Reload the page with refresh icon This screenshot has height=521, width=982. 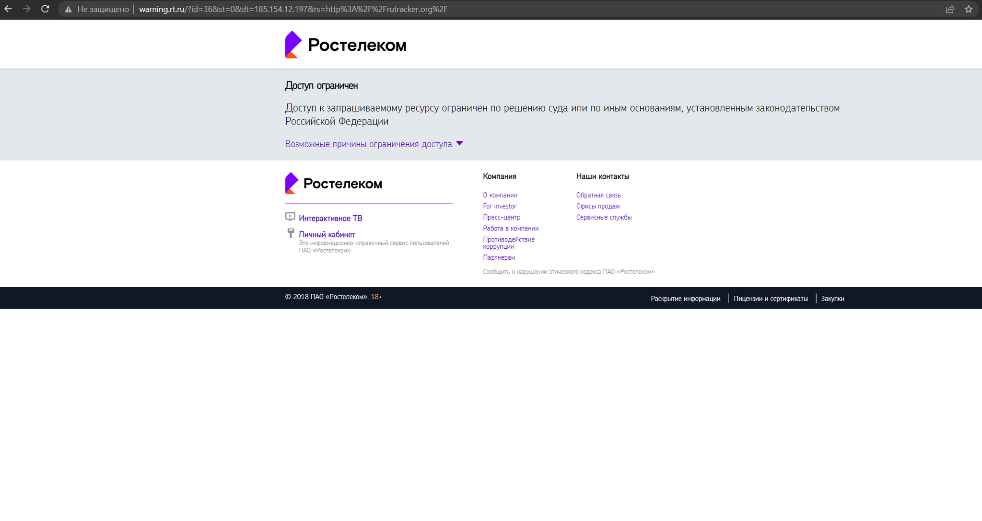[45, 9]
